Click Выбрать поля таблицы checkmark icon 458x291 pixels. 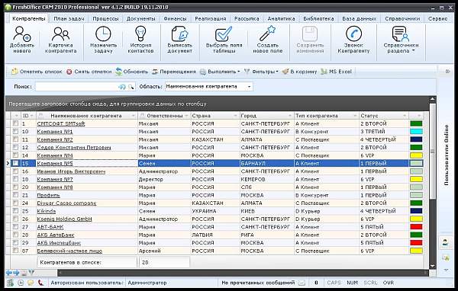coord(224,34)
